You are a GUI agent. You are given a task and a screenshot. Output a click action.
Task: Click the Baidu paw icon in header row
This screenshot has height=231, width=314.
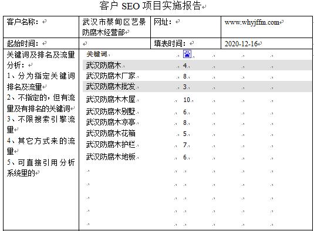187,54
